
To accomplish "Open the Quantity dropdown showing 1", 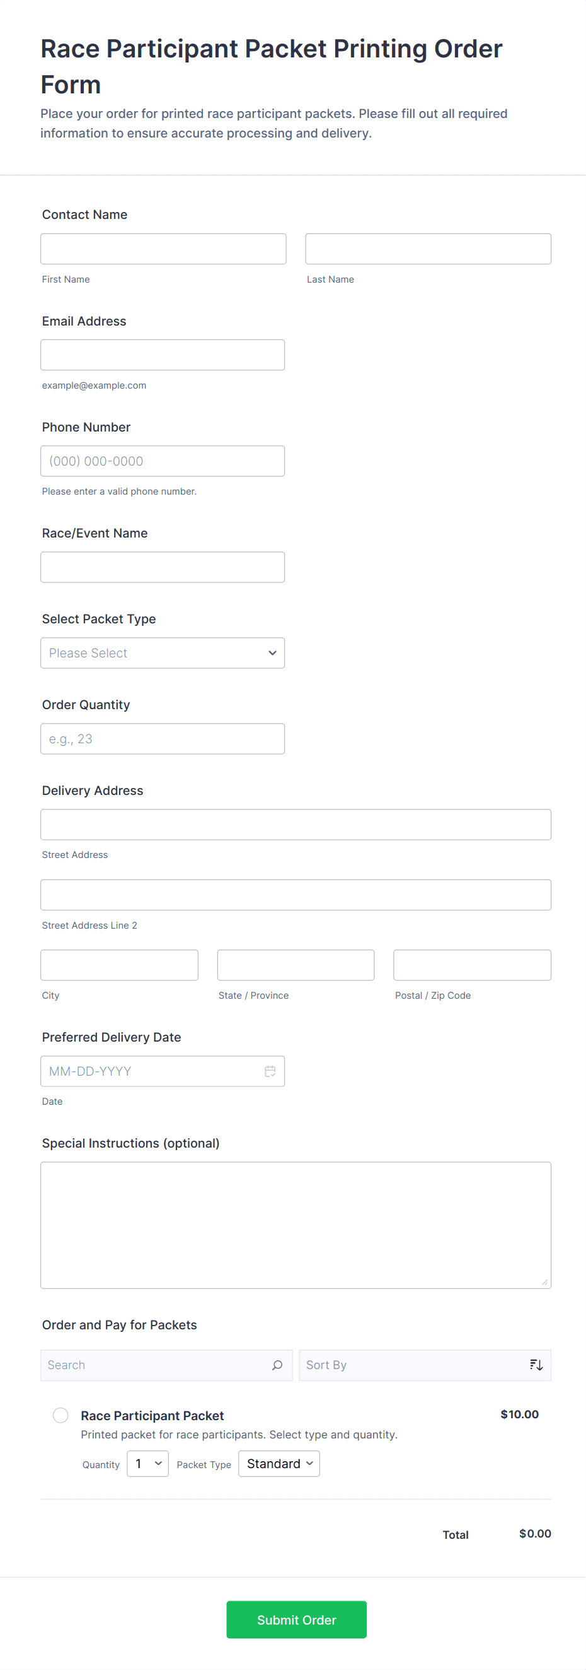I will 147,1463.
